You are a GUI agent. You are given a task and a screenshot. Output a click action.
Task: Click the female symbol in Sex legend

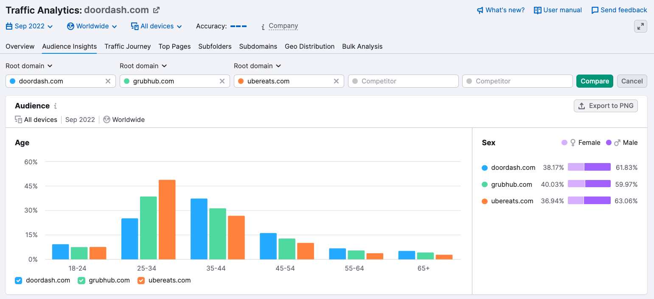[x=573, y=143]
